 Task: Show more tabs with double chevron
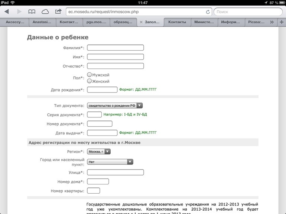click(x=272, y=22)
